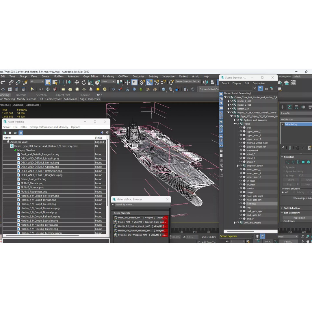Expand the Harbin_Z_012 tree node
The width and height of the screenshot is (312, 312).
(x=229, y=101)
